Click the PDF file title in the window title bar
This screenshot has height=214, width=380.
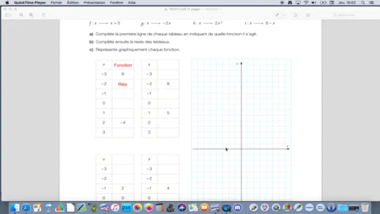click(x=184, y=9)
